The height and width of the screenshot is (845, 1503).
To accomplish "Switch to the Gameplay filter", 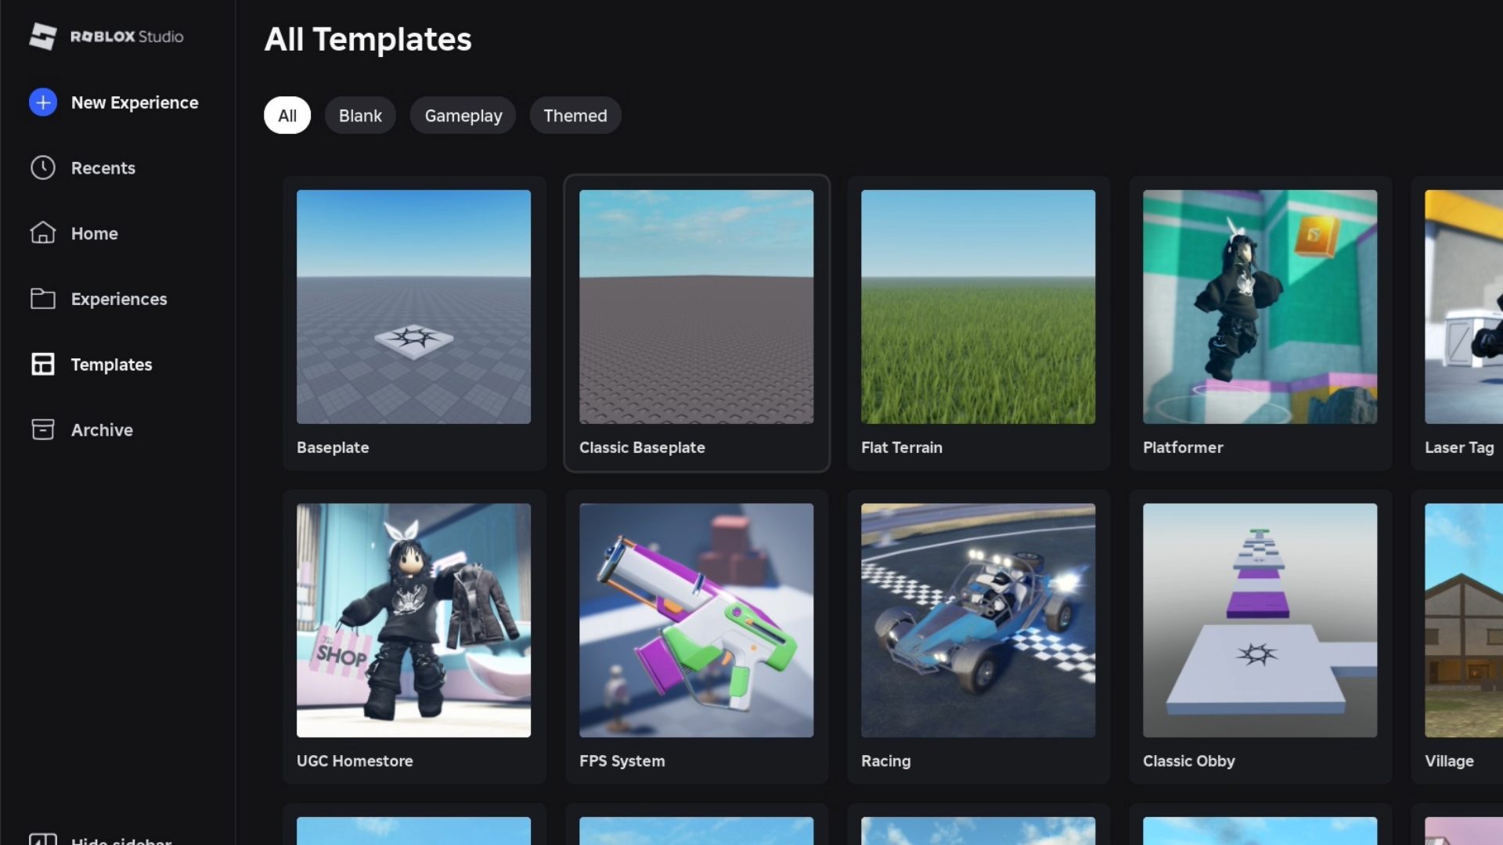I will click(463, 115).
